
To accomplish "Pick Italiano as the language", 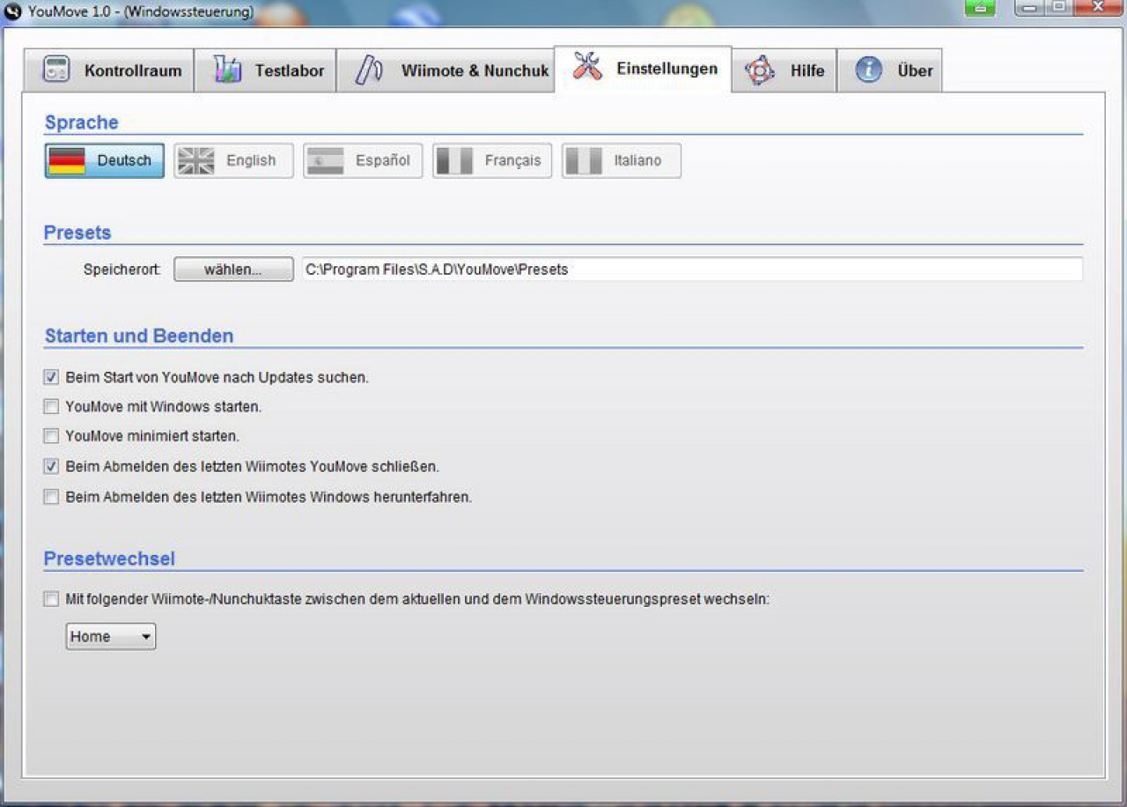I will pos(622,161).
